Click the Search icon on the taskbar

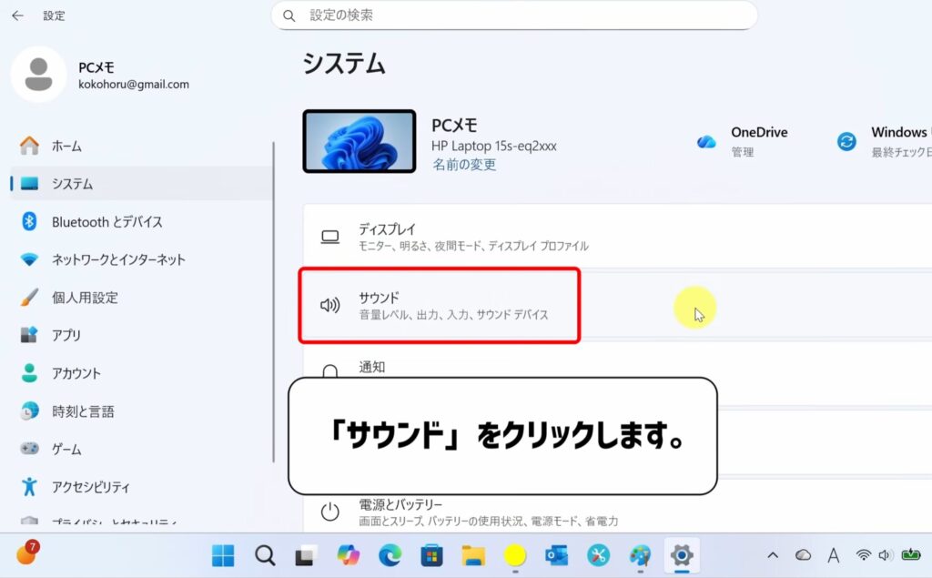tap(264, 553)
